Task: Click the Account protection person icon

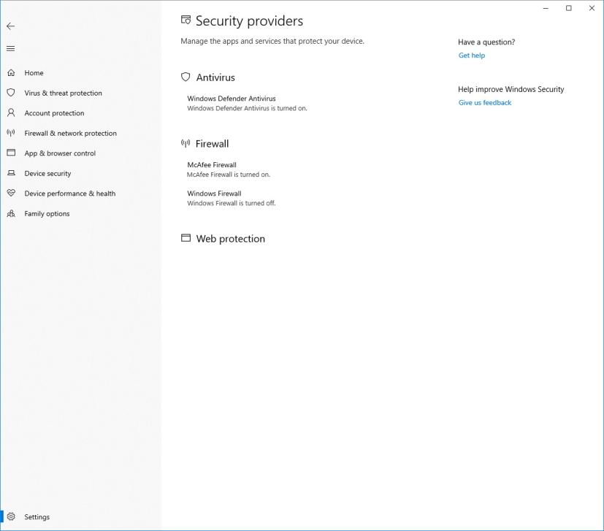Action: point(10,112)
